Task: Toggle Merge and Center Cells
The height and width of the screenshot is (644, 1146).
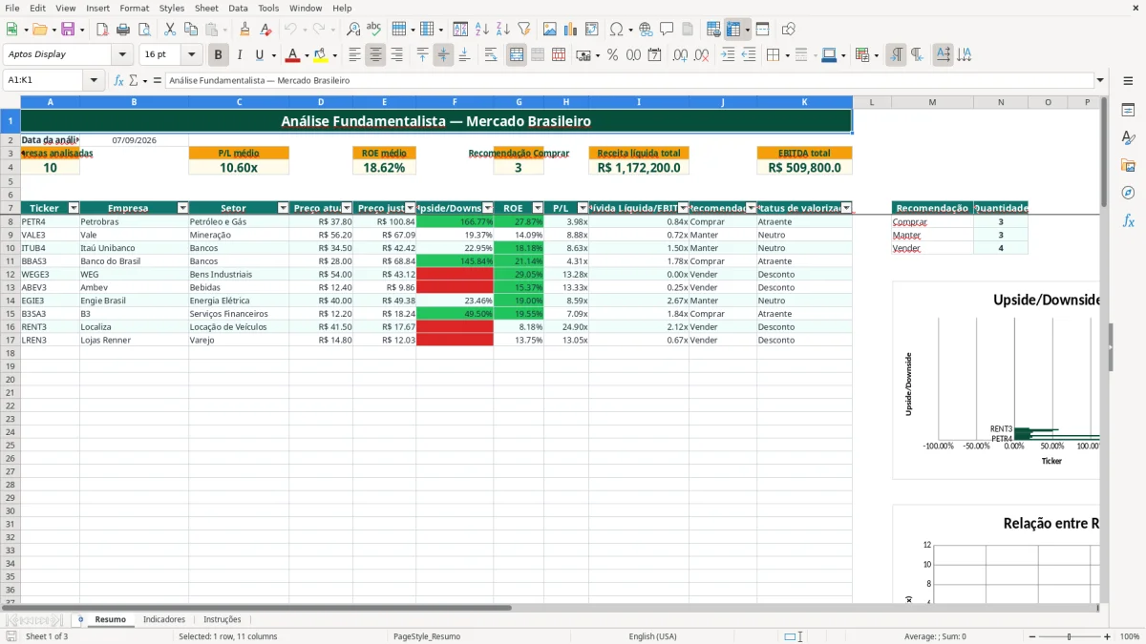Action: [516, 55]
